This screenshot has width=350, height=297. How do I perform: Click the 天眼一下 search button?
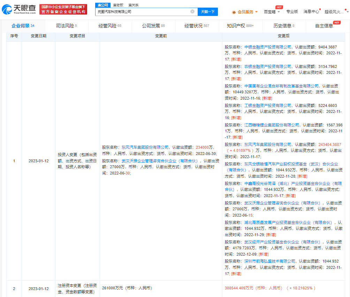point(207,11)
